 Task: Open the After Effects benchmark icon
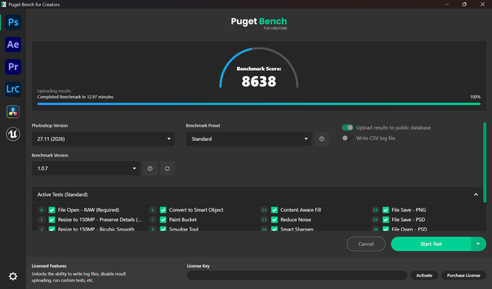tap(13, 45)
